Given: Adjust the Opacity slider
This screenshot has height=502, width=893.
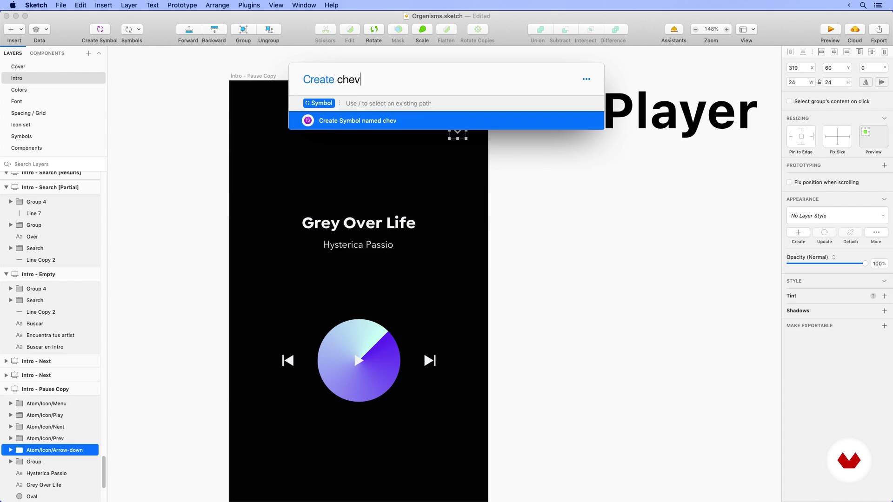Looking at the screenshot, I should pos(865,264).
